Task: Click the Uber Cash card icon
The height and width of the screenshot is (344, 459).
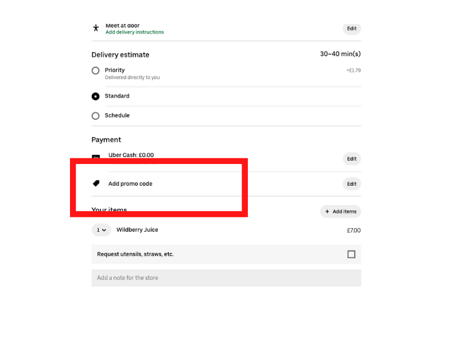Action: (96, 157)
